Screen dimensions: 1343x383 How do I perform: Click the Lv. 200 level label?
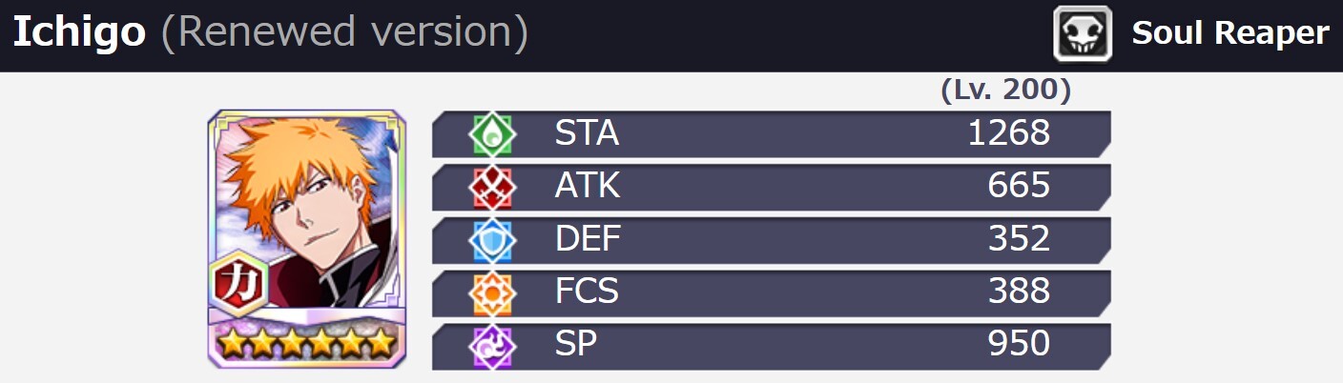[x=1005, y=91]
